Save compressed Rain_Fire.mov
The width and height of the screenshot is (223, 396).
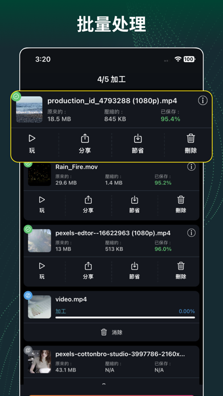click(x=134, y=205)
